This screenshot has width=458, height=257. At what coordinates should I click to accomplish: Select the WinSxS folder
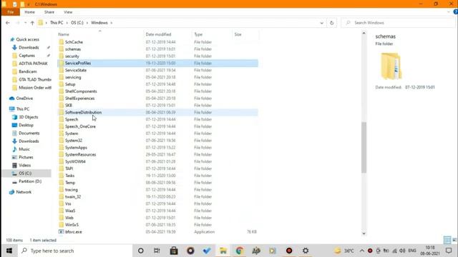[72, 225]
